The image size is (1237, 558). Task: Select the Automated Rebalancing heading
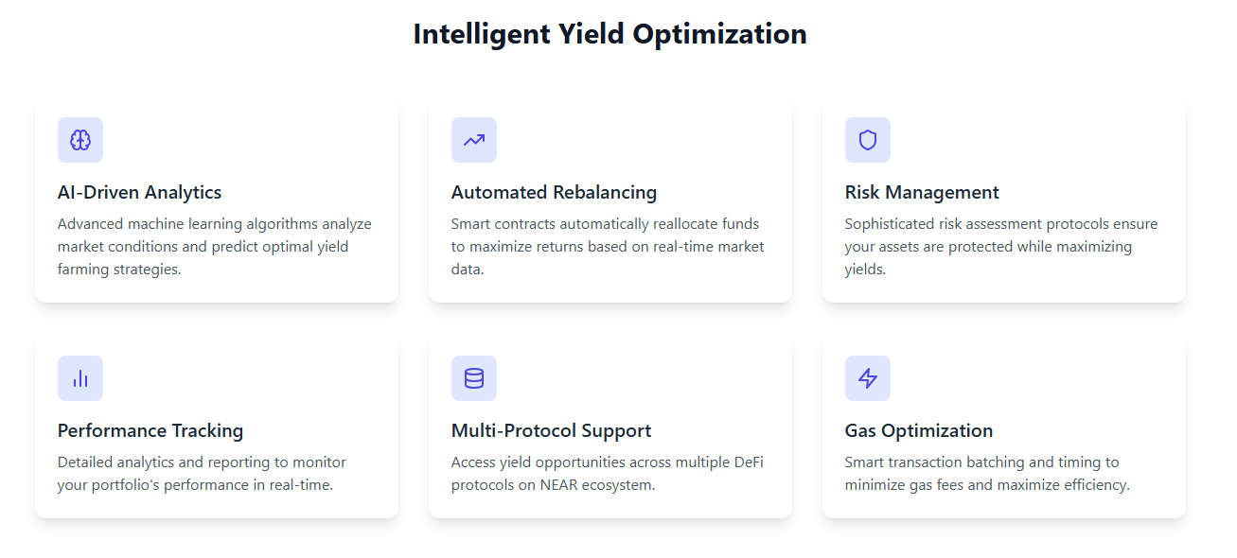(x=554, y=192)
